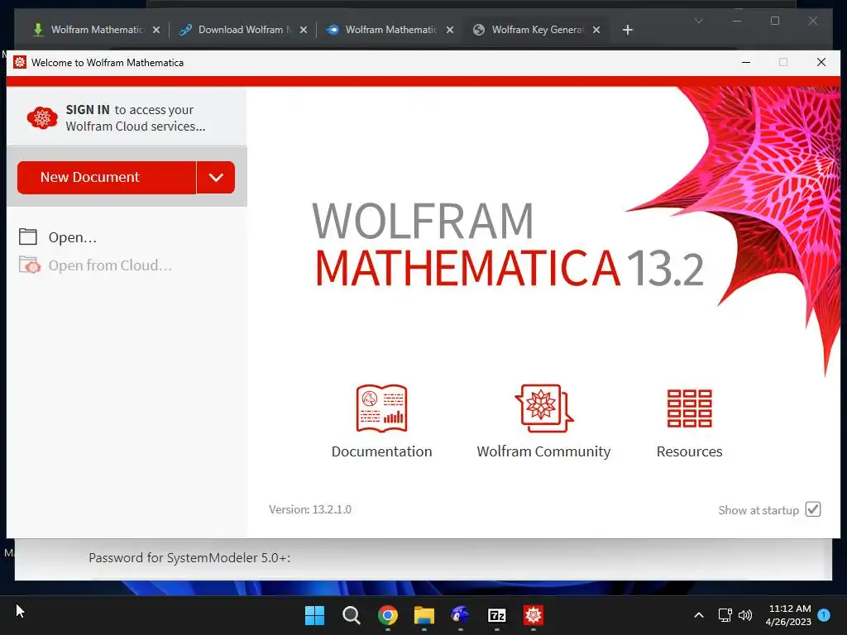Click the Mathematica title bar app icon

[x=20, y=62]
